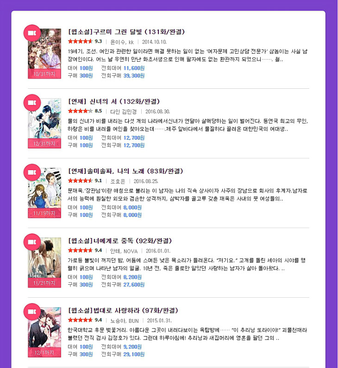Click the pink ticket badge on 법대로 사랑하라
This screenshot has height=368, width=338.
32,312
